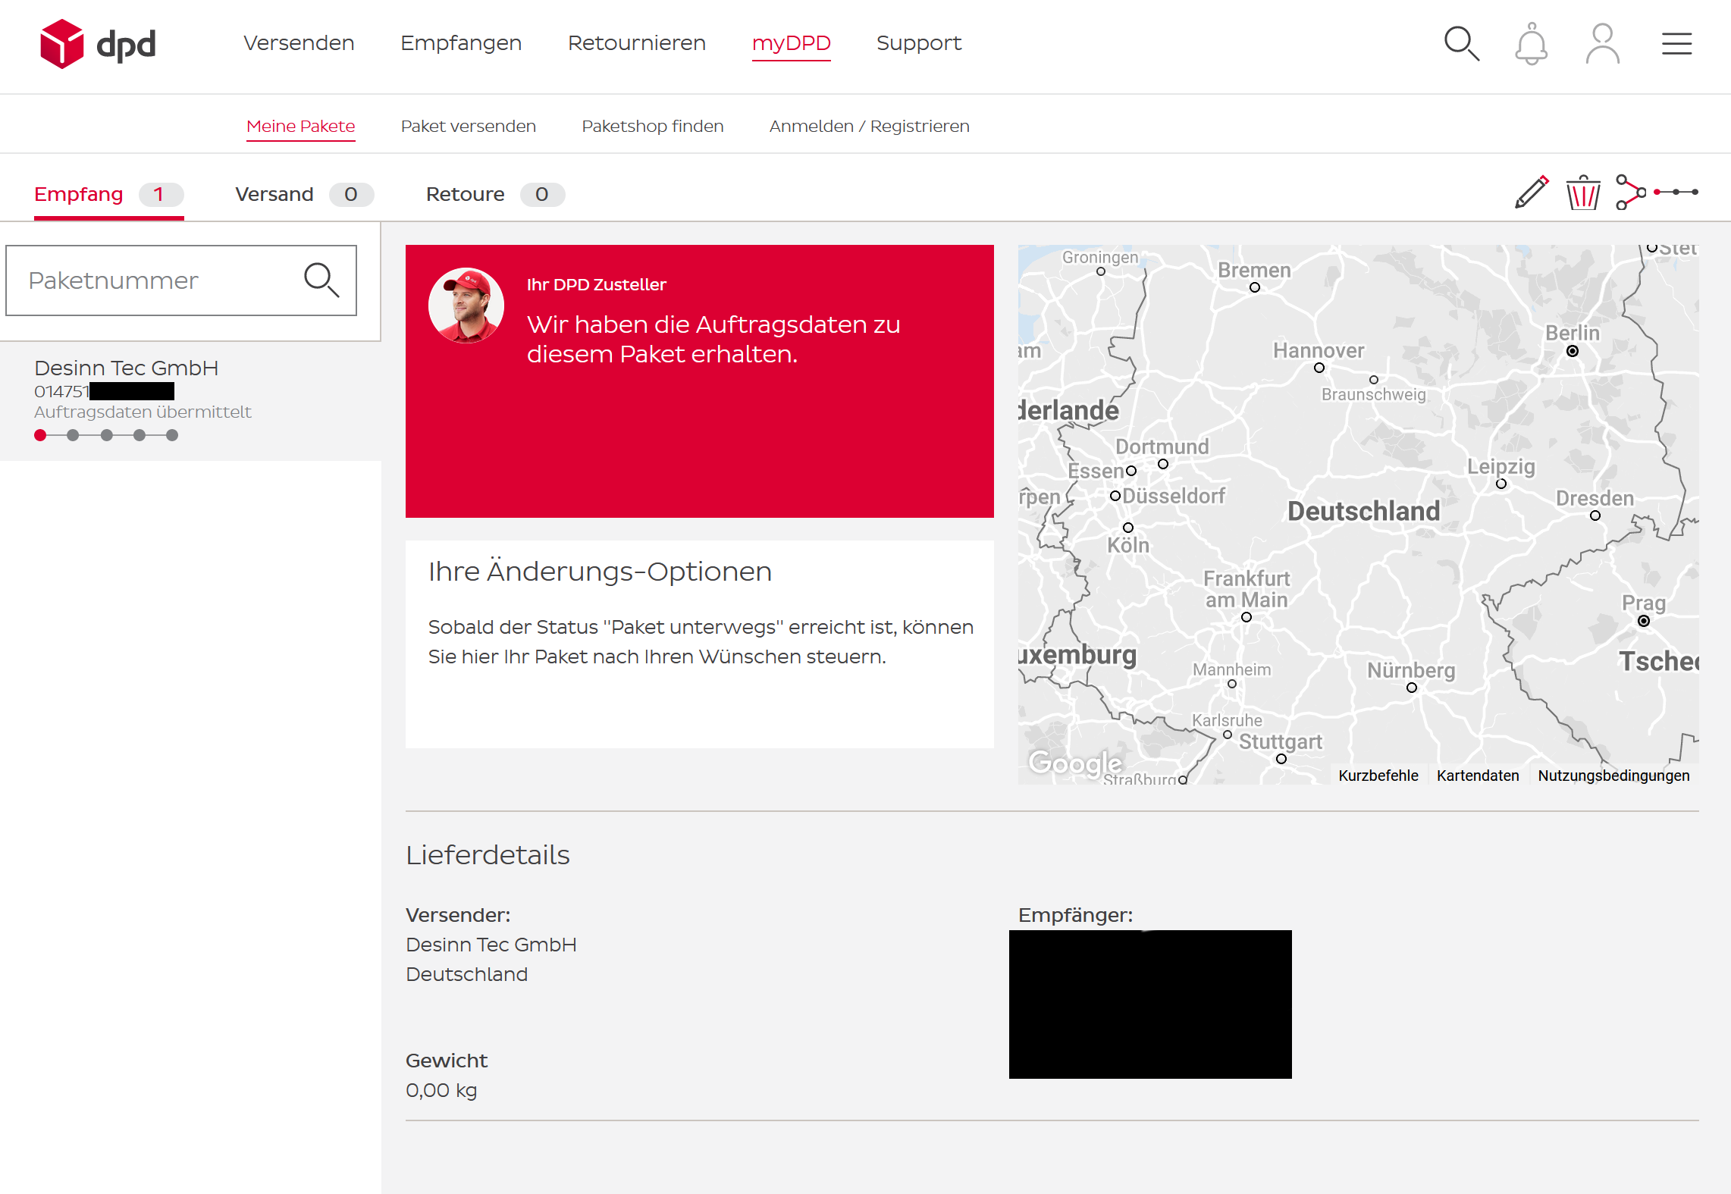
Task: Open notifications bell icon
Action: (1531, 44)
